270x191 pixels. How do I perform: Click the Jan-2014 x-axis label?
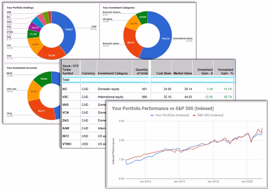tap(145, 181)
